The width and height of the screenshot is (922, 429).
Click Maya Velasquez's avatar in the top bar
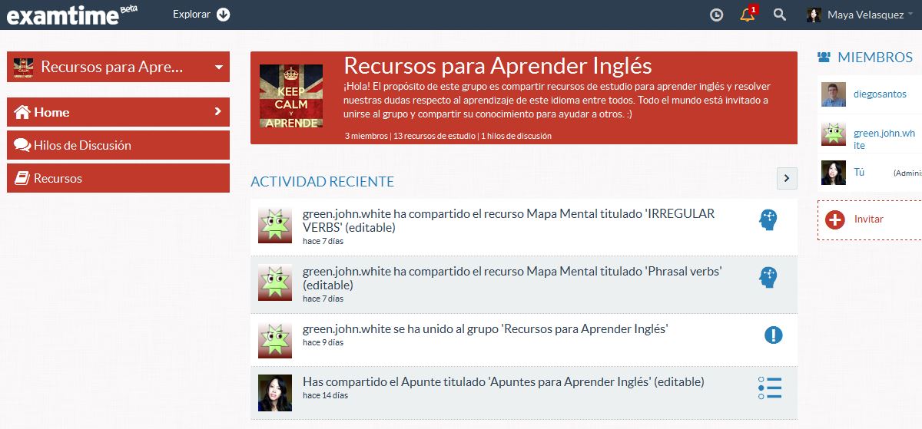[814, 15]
